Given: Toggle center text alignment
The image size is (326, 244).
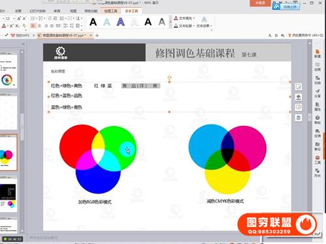Looking at the screenshot, I should tap(39, 25).
